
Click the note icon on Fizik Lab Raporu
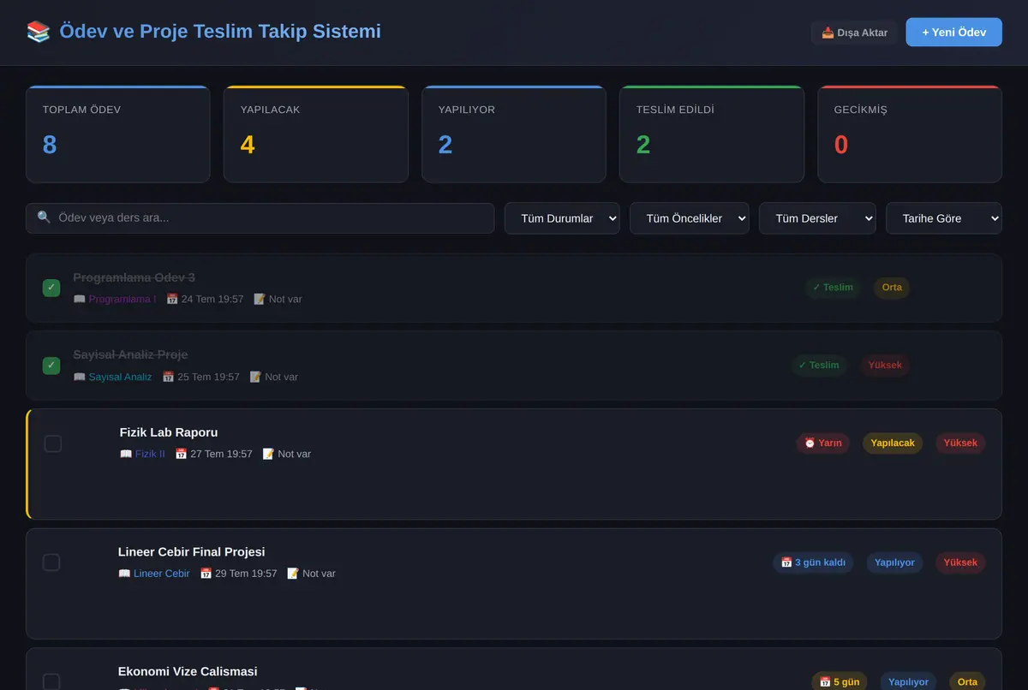coord(268,454)
